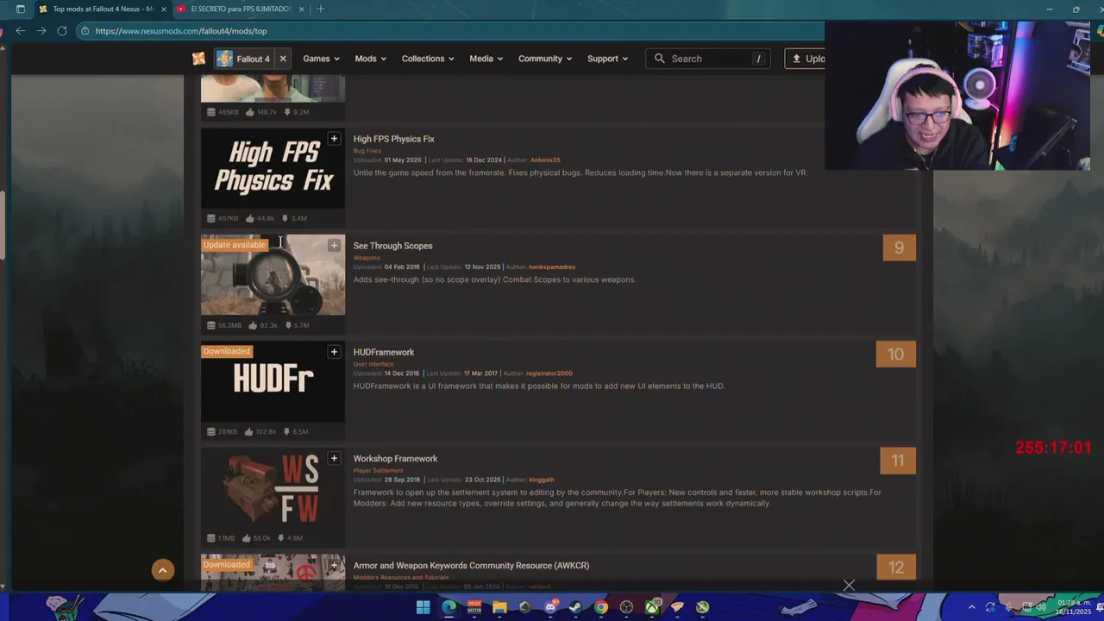
Task: Click the search magnifier icon
Action: (660, 59)
